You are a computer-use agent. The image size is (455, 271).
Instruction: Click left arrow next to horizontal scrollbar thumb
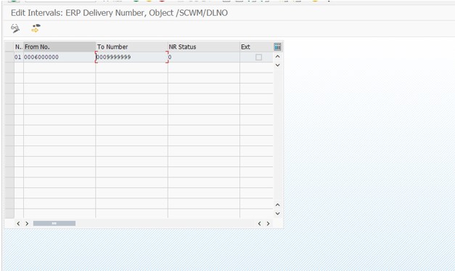(x=18, y=223)
